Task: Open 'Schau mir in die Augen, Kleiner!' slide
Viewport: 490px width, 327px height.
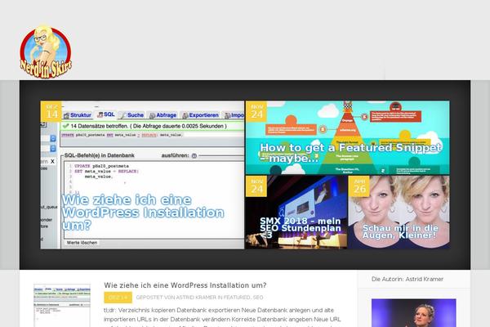Action: (x=399, y=213)
